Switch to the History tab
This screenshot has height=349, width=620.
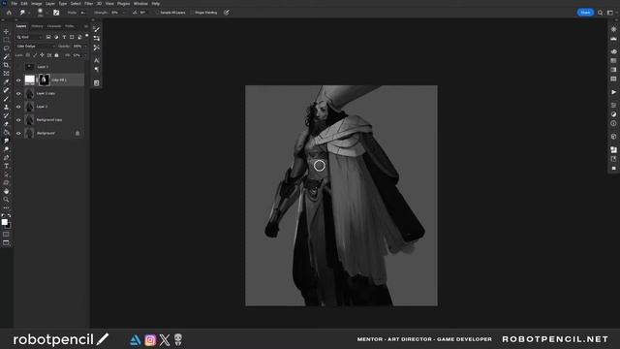coord(37,26)
